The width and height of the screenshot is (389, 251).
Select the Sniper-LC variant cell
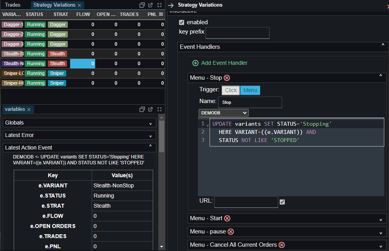tap(13, 73)
